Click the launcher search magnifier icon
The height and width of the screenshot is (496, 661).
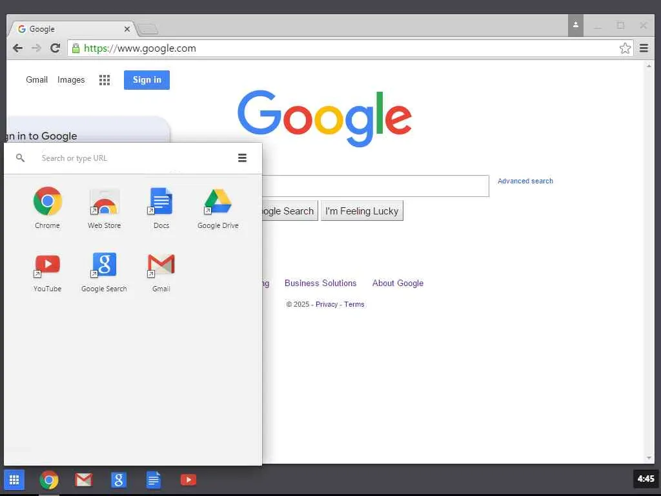[x=20, y=158]
